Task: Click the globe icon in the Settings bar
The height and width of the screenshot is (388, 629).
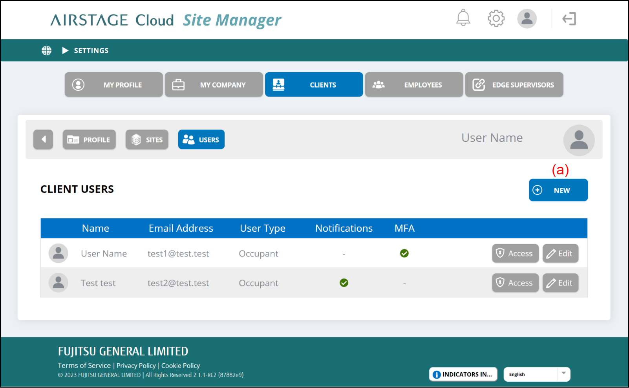Action: (x=46, y=51)
